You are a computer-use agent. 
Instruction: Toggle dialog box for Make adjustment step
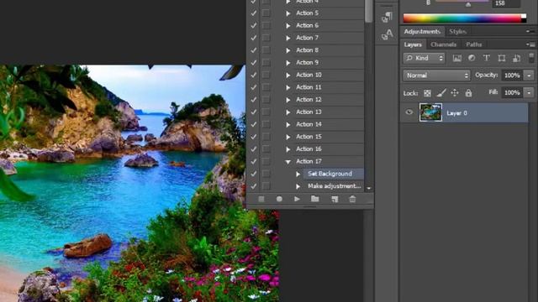click(x=266, y=186)
